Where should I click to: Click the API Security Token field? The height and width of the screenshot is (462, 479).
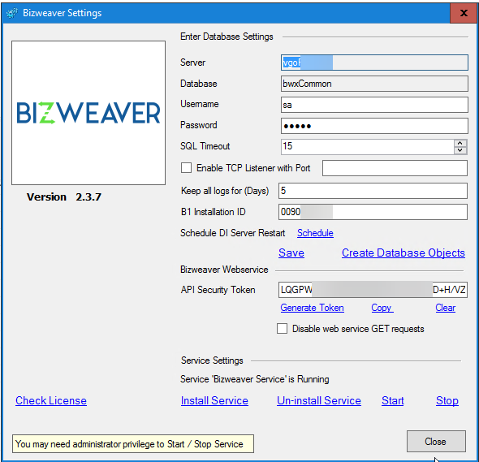(x=373, y=290)
